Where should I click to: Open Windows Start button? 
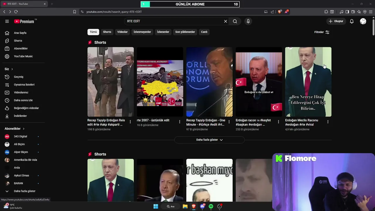pyautogui.click(x=156, y=206)
